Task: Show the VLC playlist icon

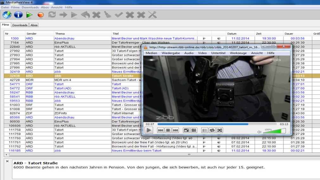Action: 205,130
